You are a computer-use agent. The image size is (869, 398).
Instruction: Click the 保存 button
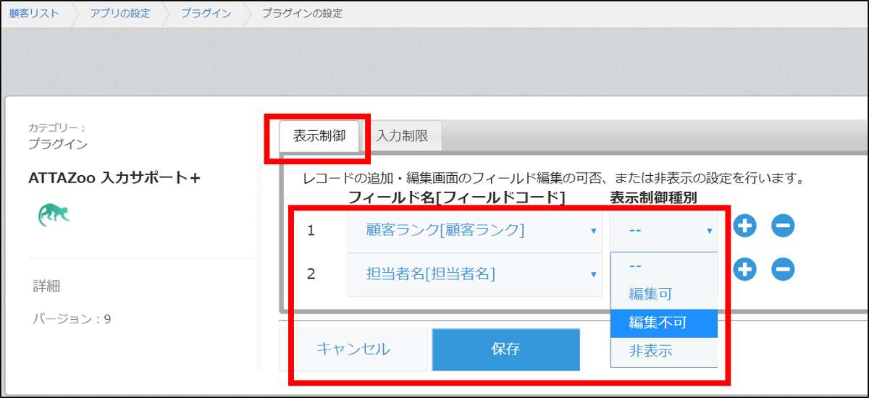click(x=505, y=349)
